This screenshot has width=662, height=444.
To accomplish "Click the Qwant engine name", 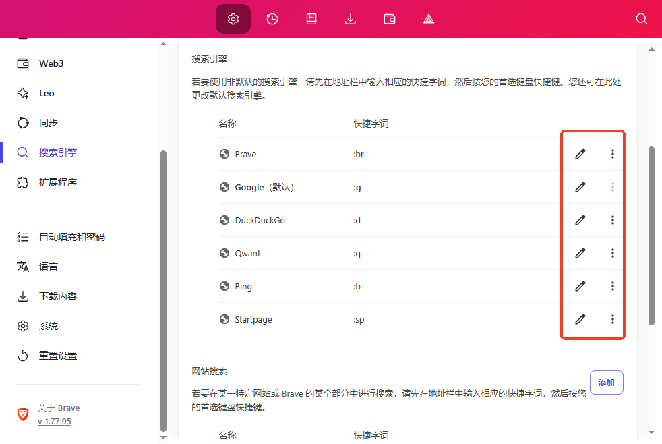I will pos(247,254).
